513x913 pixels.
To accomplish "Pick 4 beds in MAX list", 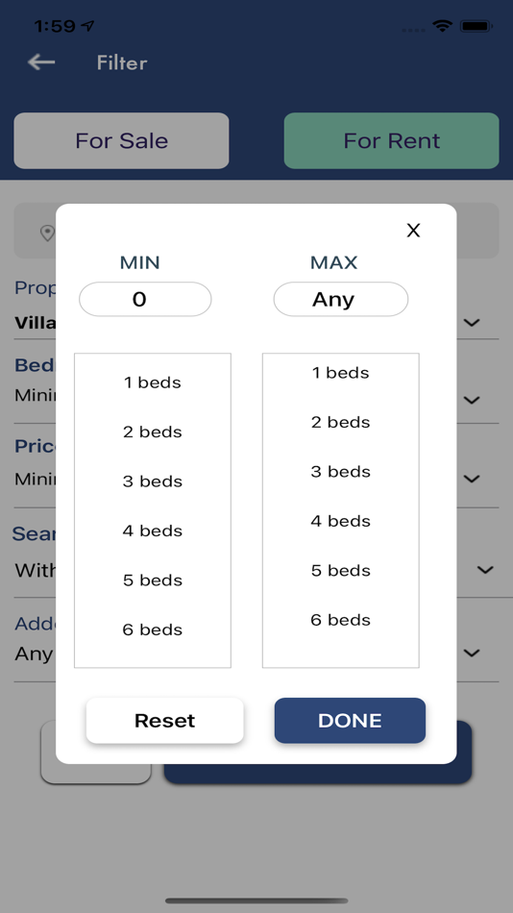I will pyautogui.click(x=341, y=521).
